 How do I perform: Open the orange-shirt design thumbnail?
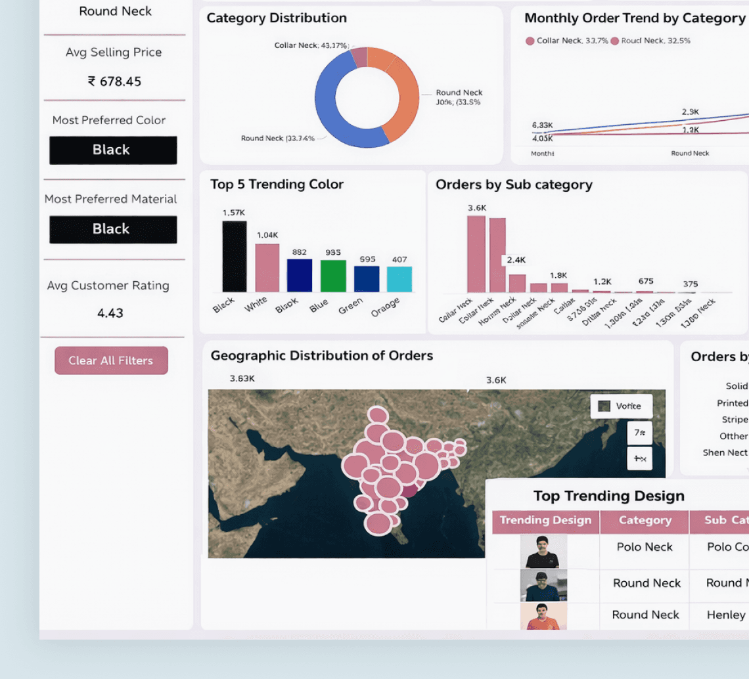543,617
